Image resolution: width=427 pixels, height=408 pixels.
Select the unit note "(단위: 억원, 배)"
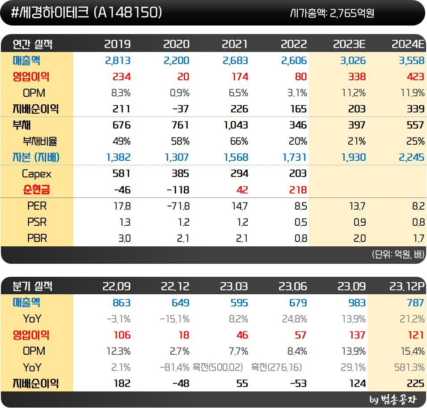[x=398, y=254]
